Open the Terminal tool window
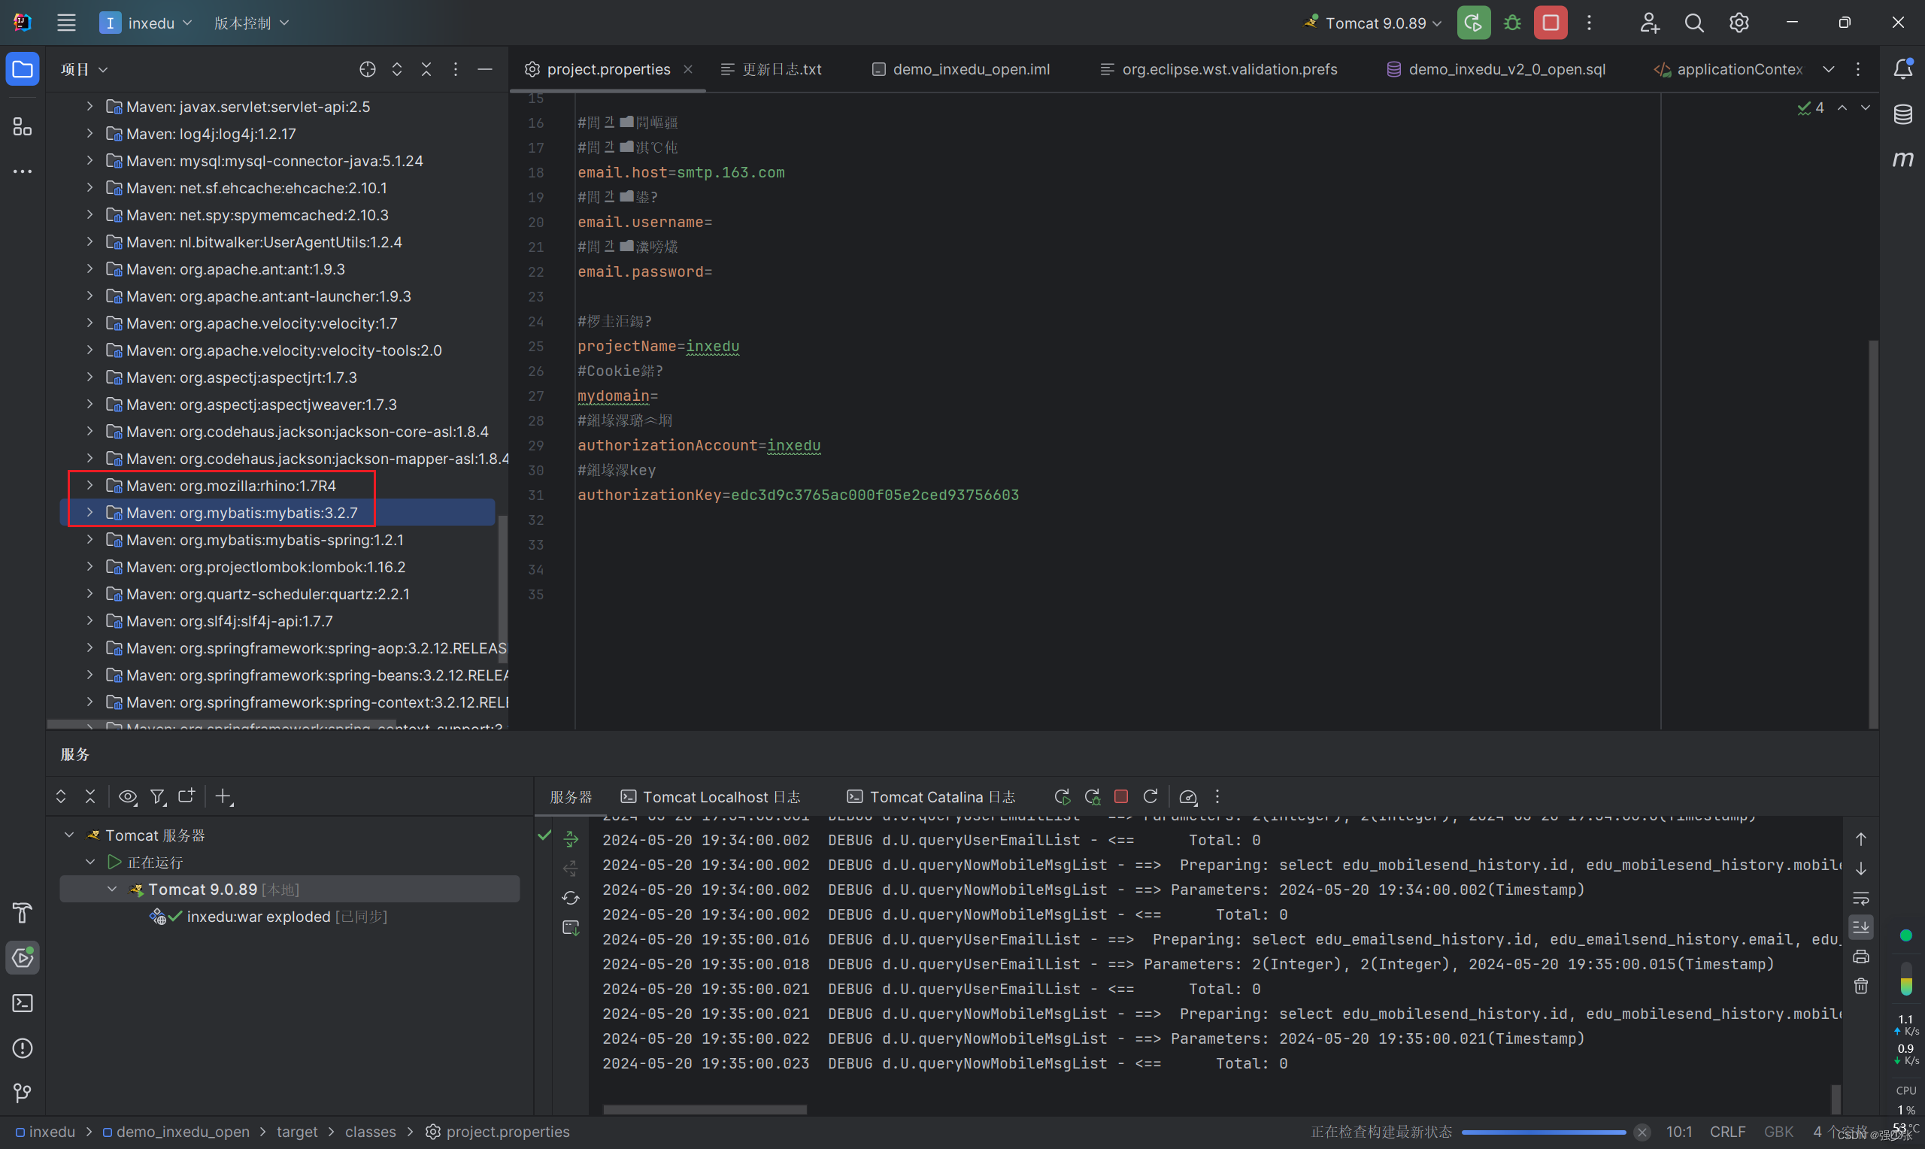Viewport: 1925px width, 1149px height. point(23,1003)
